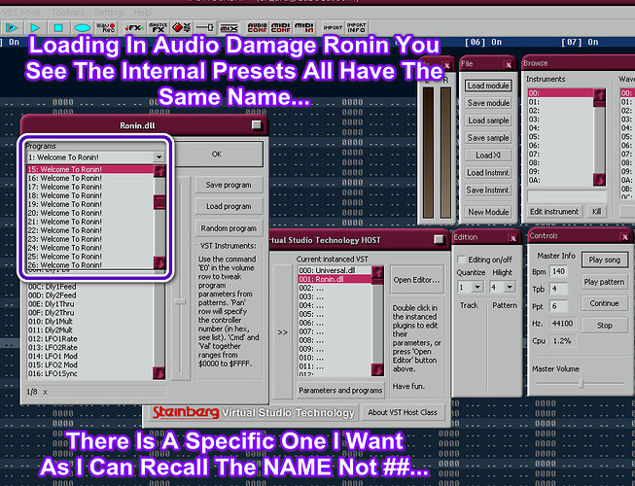Close the File panel with its X

[x=509, y=65]
